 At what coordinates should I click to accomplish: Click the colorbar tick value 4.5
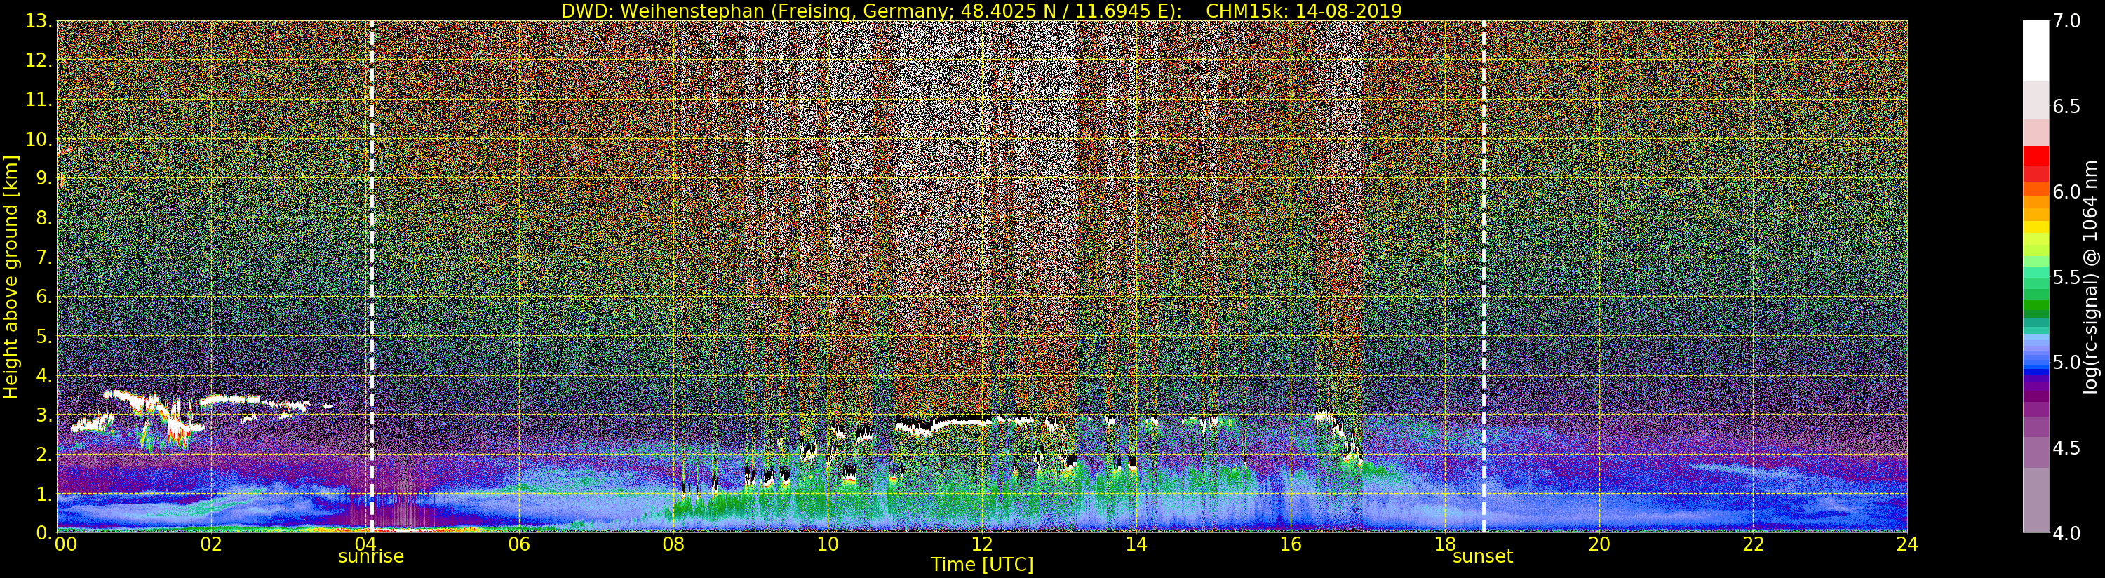[x=2066, y=448]
